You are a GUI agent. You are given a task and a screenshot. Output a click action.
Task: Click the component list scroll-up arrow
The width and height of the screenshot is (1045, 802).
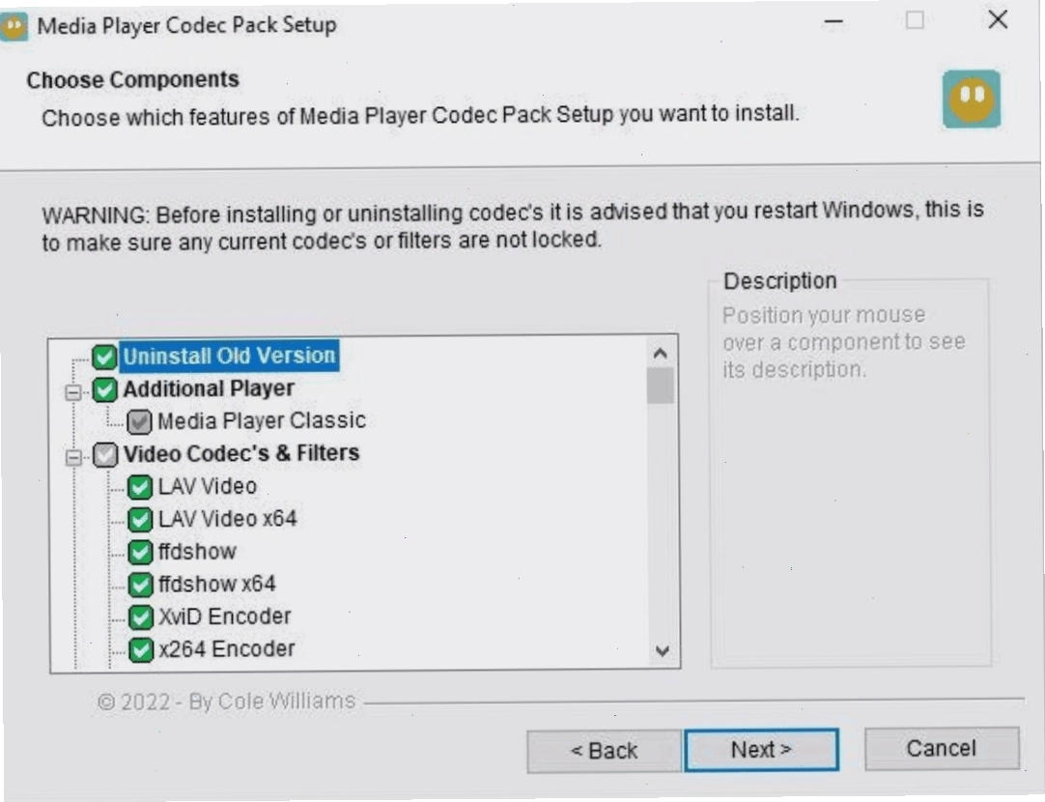pyautogui.click(x=661, y=353)
